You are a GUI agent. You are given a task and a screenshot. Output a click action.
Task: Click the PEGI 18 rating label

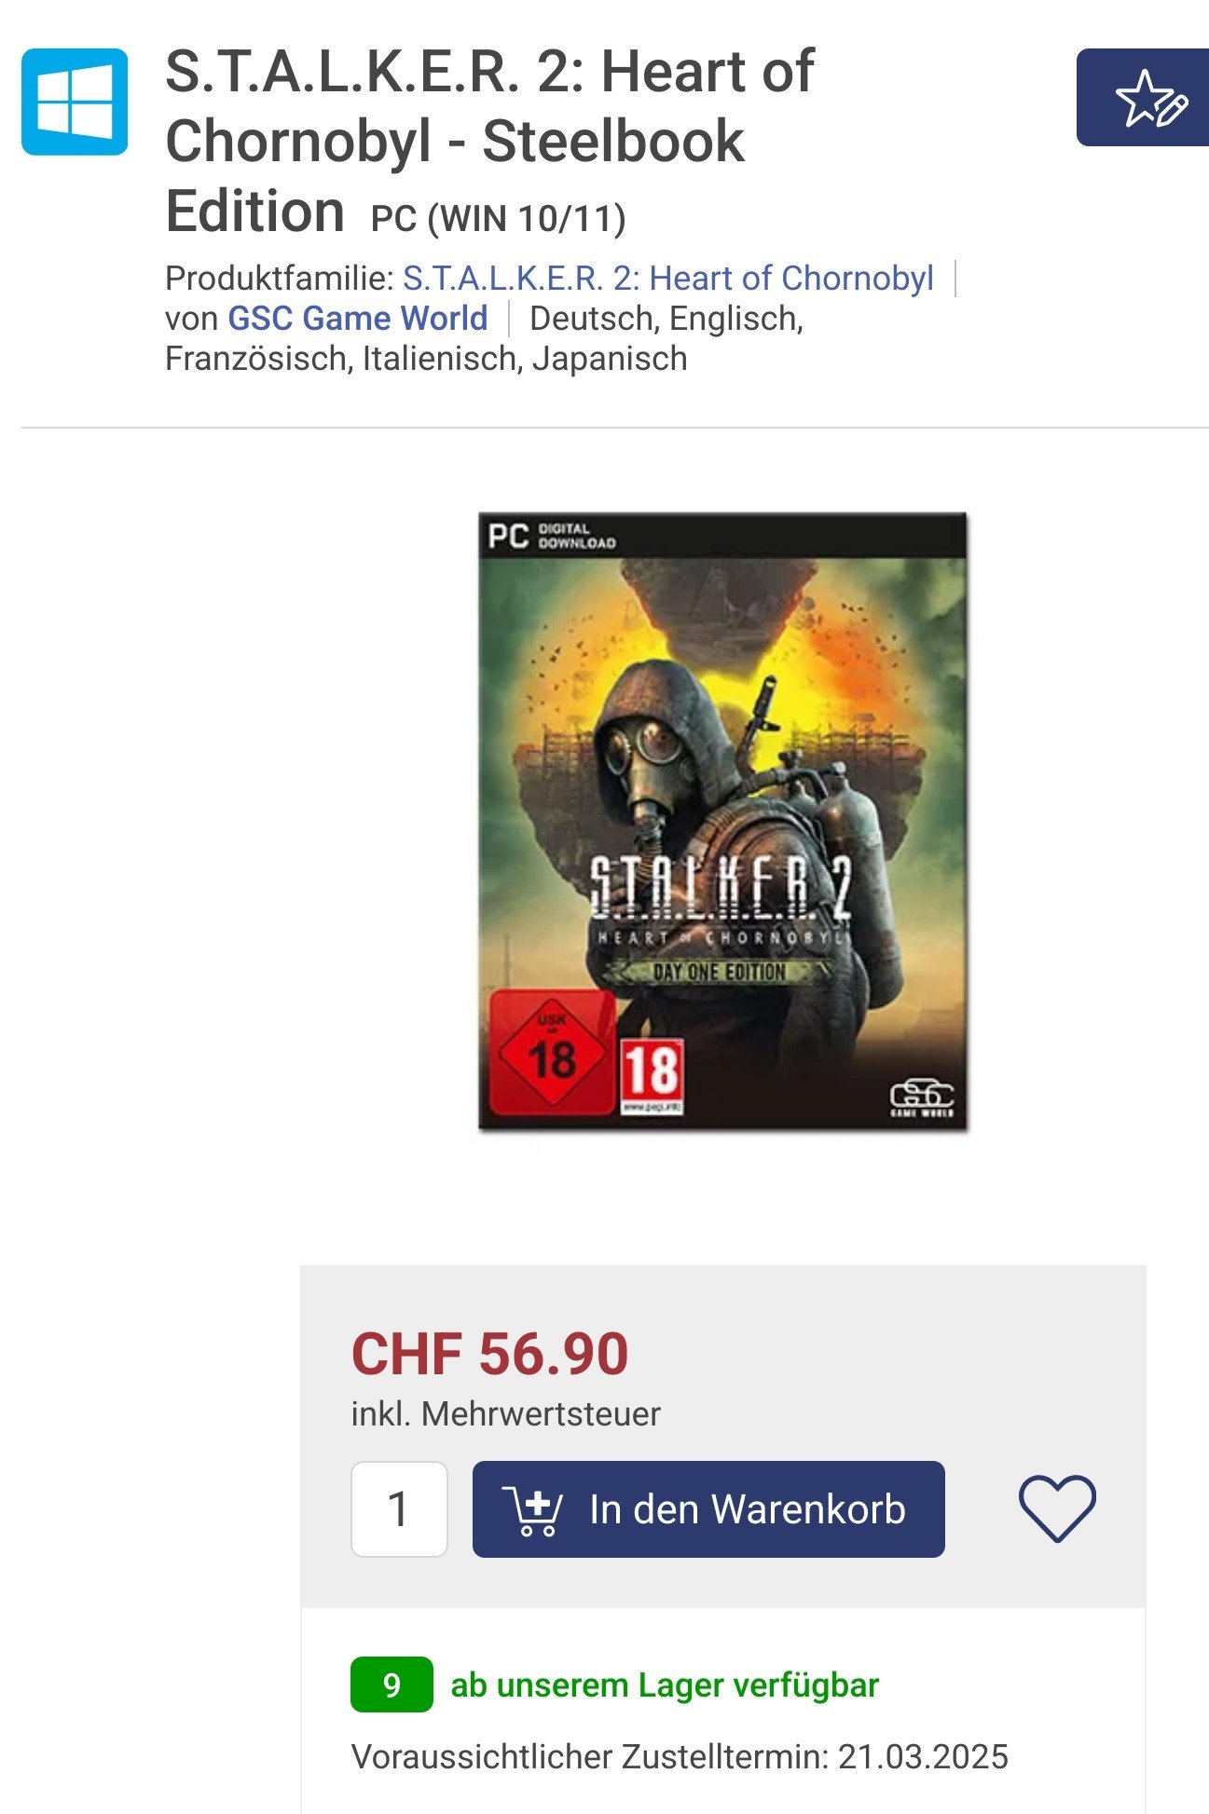[652, 1075]
